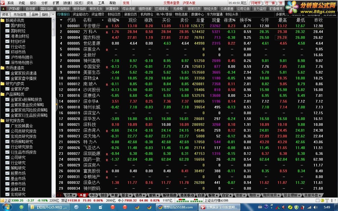Image resolution: width=338 pixels, height=211 pixels.
Task: Click stock code 000027
Action: pos(73,154)
